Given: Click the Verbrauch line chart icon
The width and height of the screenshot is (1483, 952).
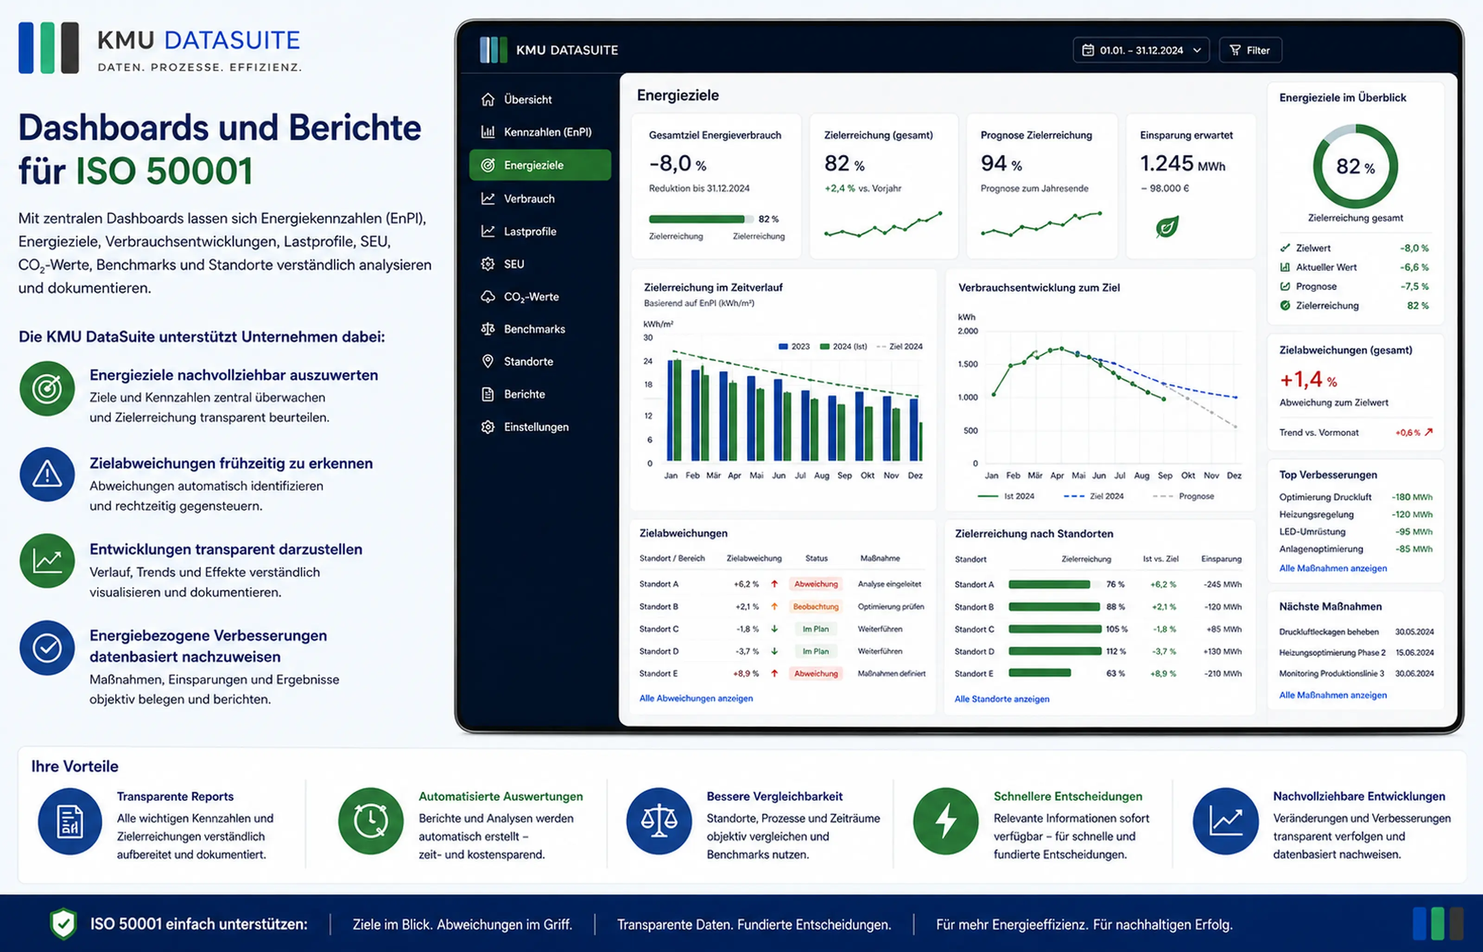Looking at the screenshot, I should point(488,198).
